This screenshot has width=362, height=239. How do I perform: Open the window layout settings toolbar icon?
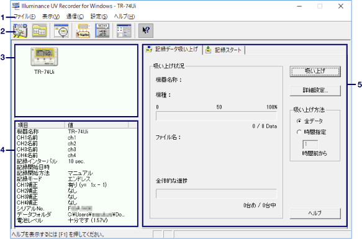[x=124, y=30]
